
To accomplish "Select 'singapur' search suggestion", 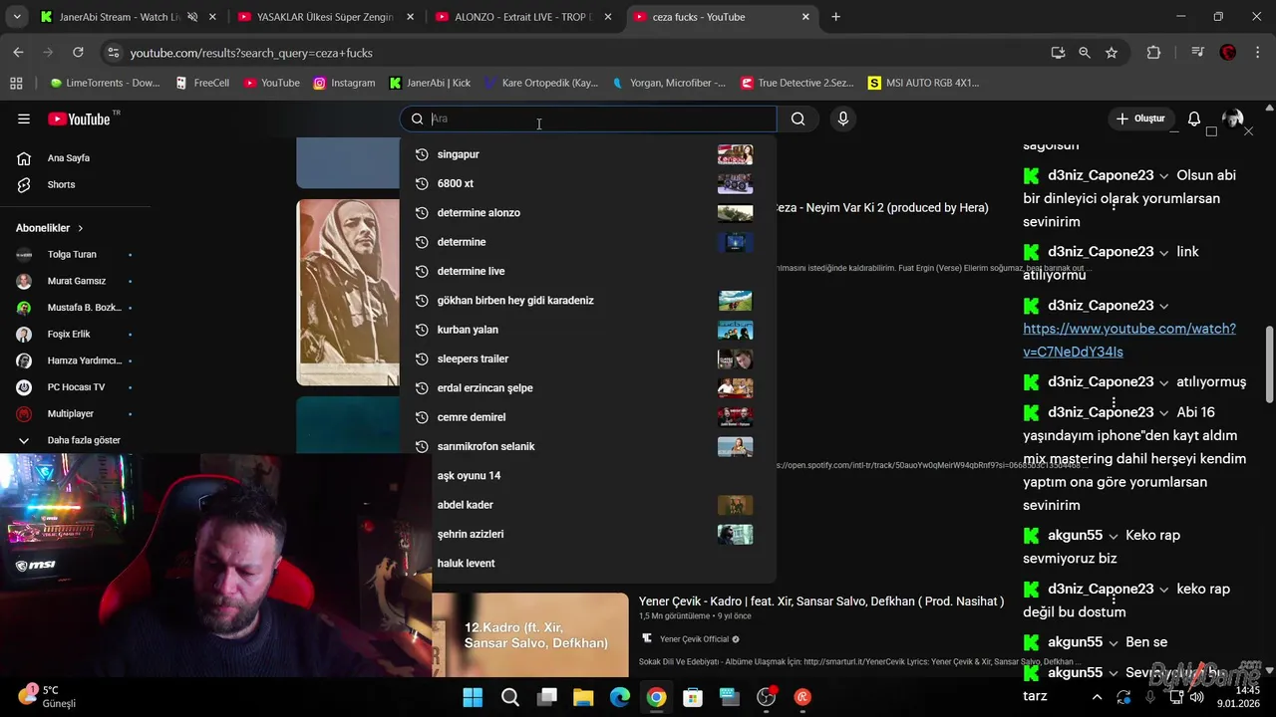I will tap(586, 154).
